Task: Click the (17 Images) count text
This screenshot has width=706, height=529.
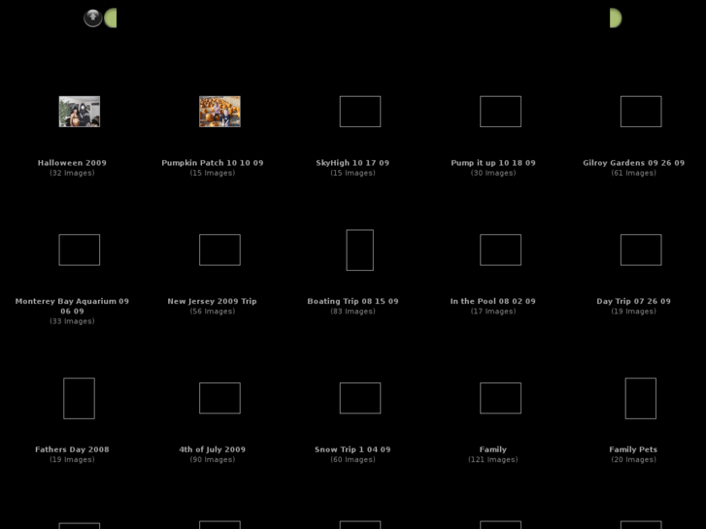Action: point(493,311)
